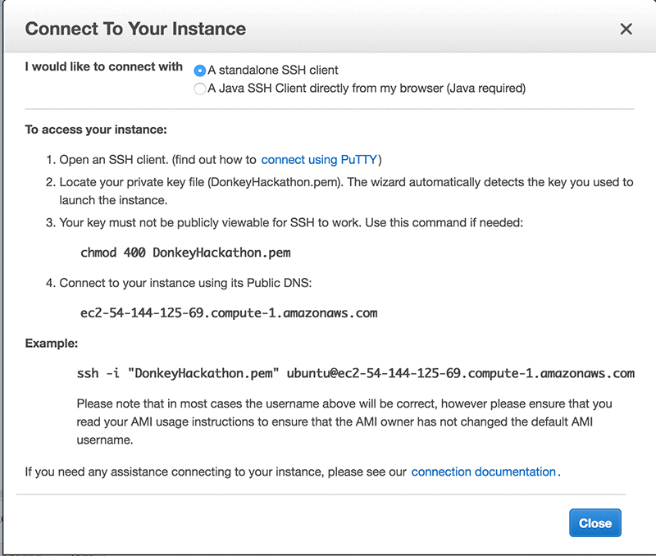Click the chmod 400 DonkeyHackathon.pem command
656x556 pixels.
[184, 253]
